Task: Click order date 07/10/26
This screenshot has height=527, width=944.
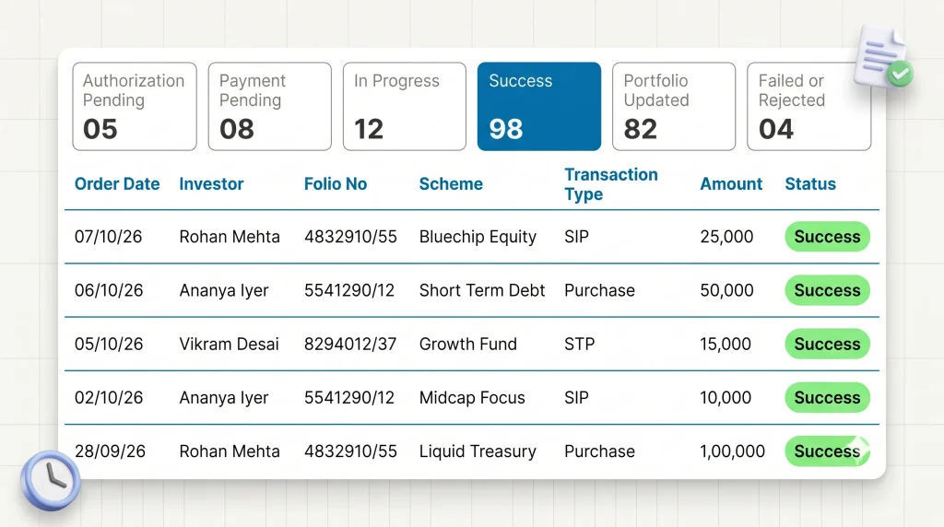Action: (x=109, y=237)
